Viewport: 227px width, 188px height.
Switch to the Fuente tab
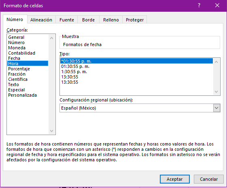67,20
